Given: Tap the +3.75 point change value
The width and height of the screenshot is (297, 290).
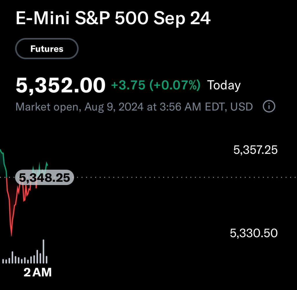Looking at the screenshot, I should [x=128, y=86].
